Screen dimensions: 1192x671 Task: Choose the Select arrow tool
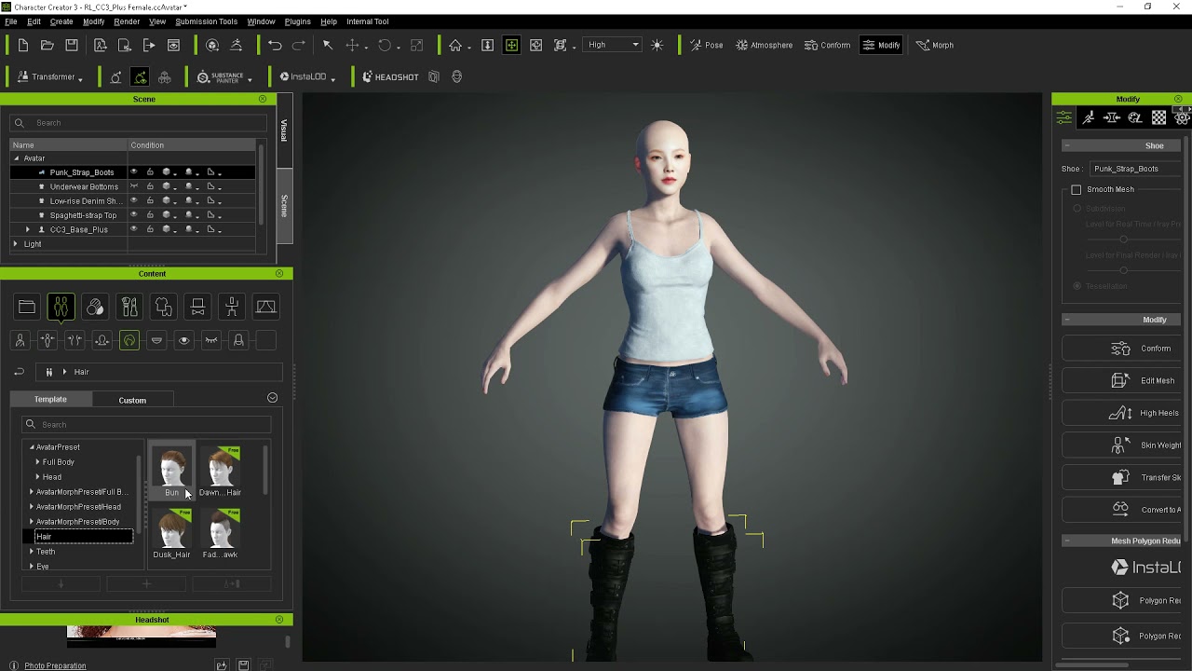click(328, 45)
